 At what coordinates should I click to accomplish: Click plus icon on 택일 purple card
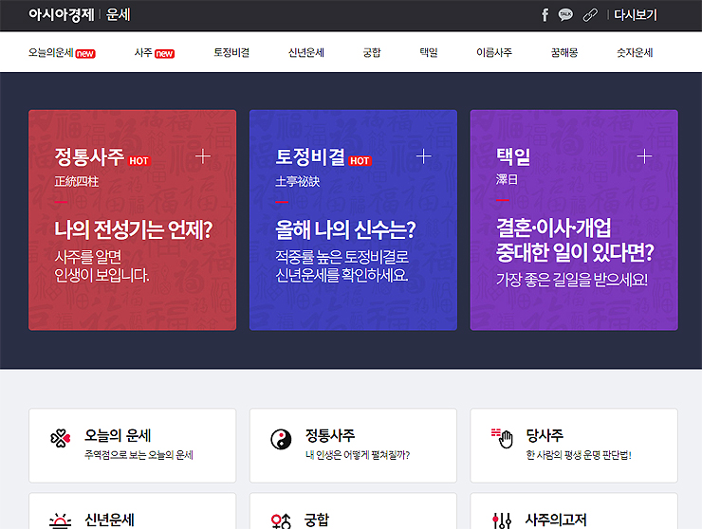pyautogui.click(x=644, y=156)
